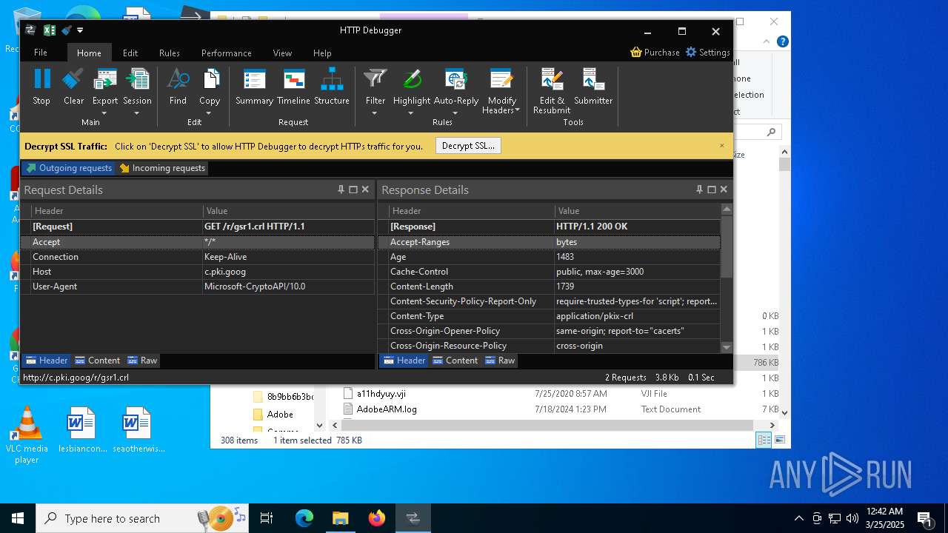Select Response Details Header tab

click(x=404, y=361)
